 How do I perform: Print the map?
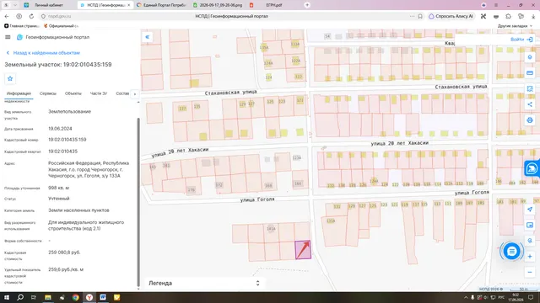coord(530,120)
